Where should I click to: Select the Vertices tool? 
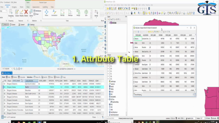62,13
